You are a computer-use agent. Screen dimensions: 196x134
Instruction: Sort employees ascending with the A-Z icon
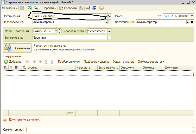coord(47,62)
